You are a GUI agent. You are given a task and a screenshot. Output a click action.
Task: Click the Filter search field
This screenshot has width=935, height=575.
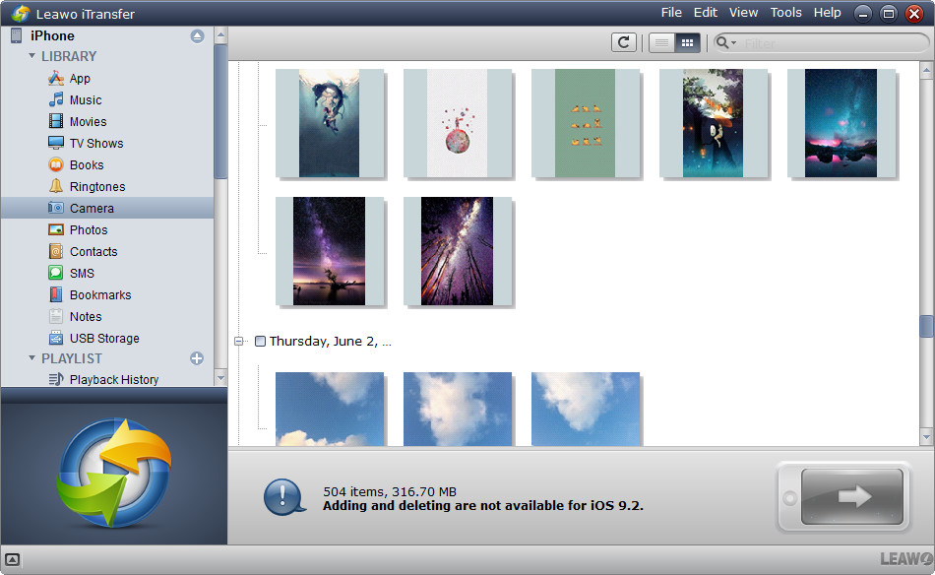click(827, 43)
